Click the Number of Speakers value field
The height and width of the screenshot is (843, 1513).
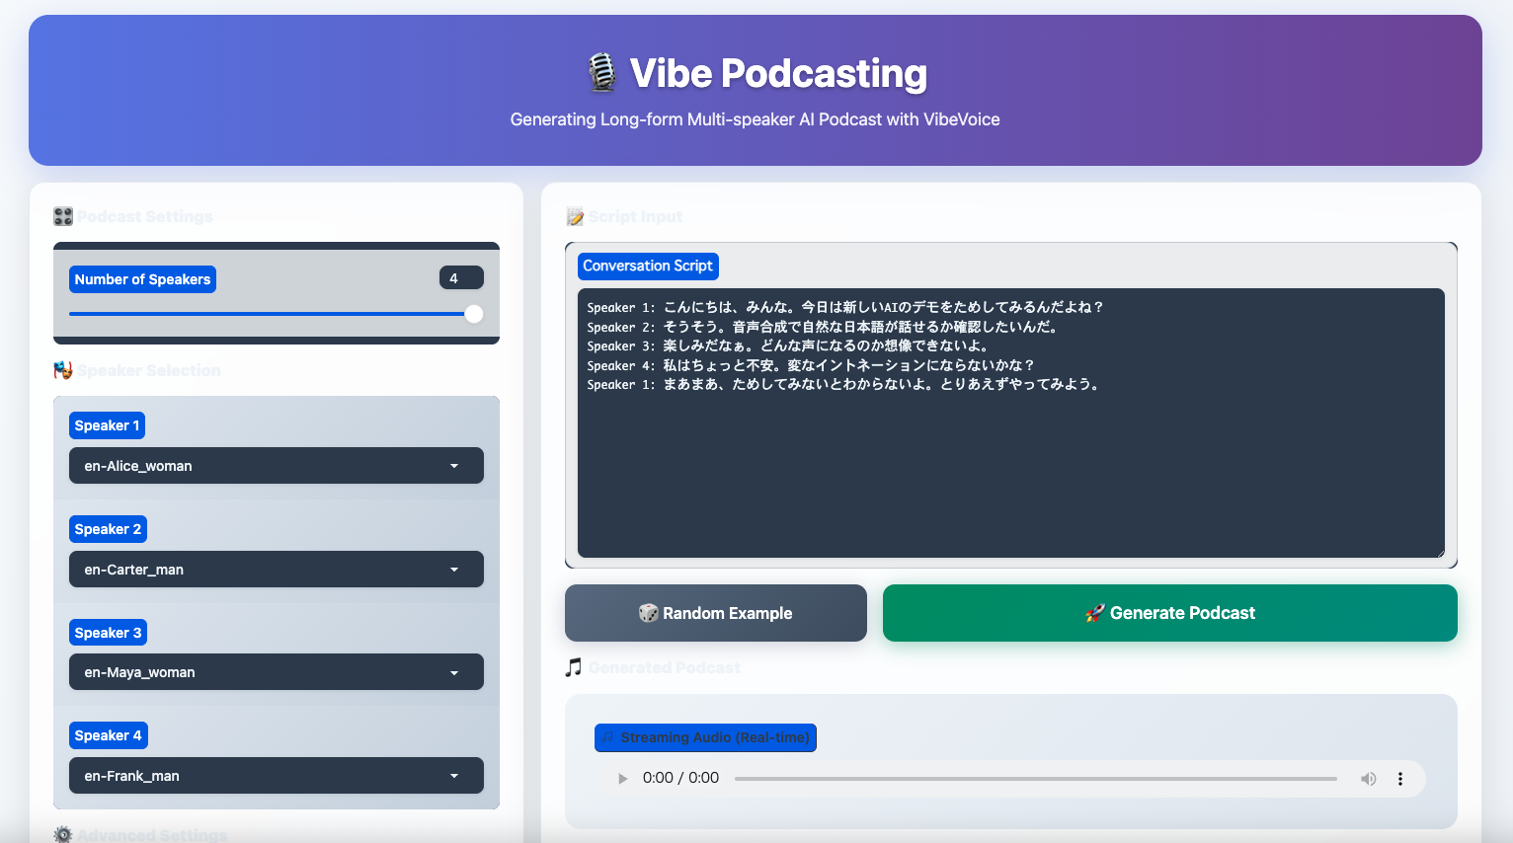click(460, 278)
